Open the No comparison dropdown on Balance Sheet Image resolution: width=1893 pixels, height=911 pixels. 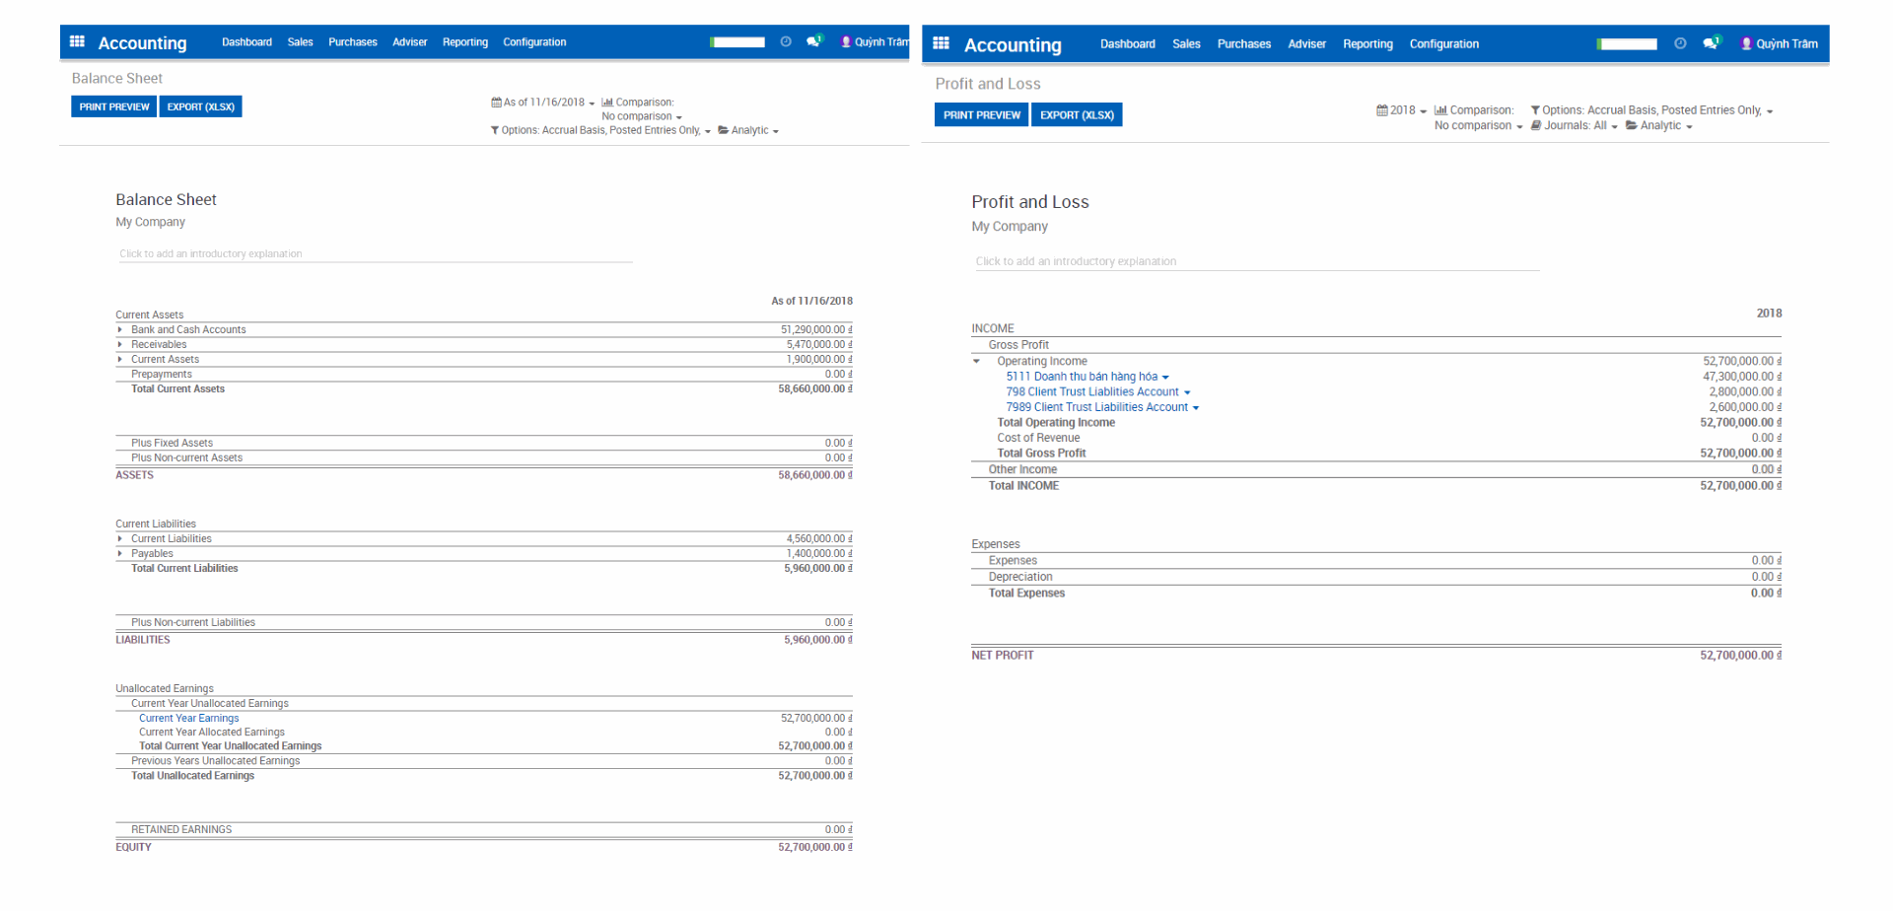point(639,115)
